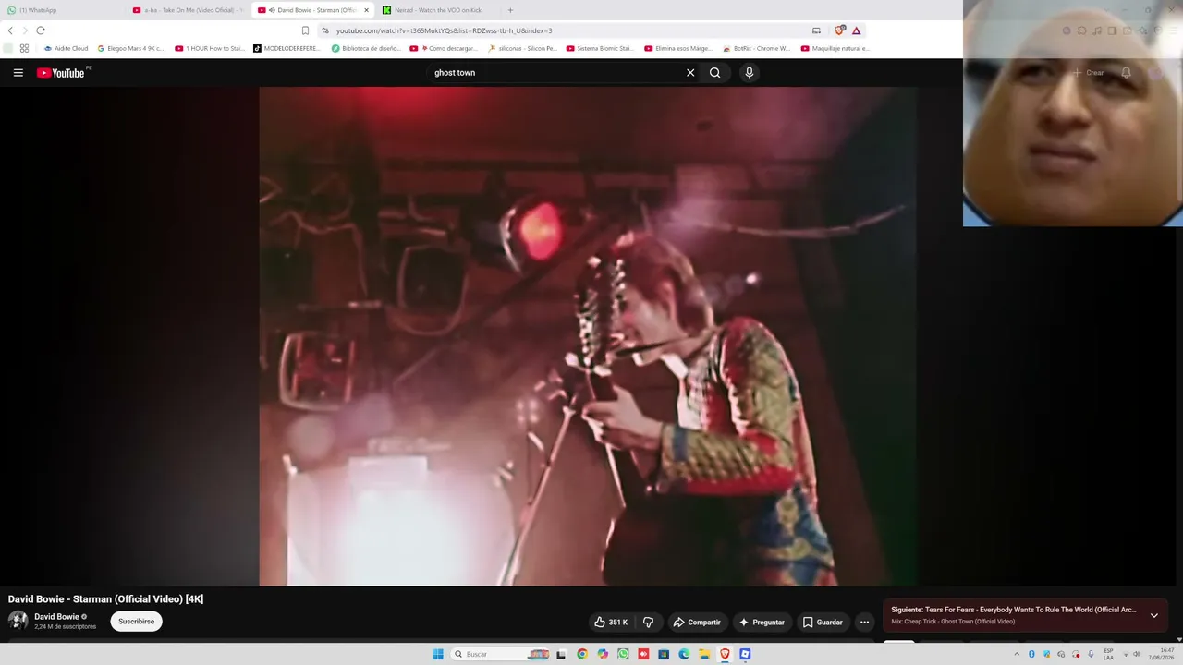
Task: Save video using Guardar
Action: pyautogui.click(x=823, y=623)
